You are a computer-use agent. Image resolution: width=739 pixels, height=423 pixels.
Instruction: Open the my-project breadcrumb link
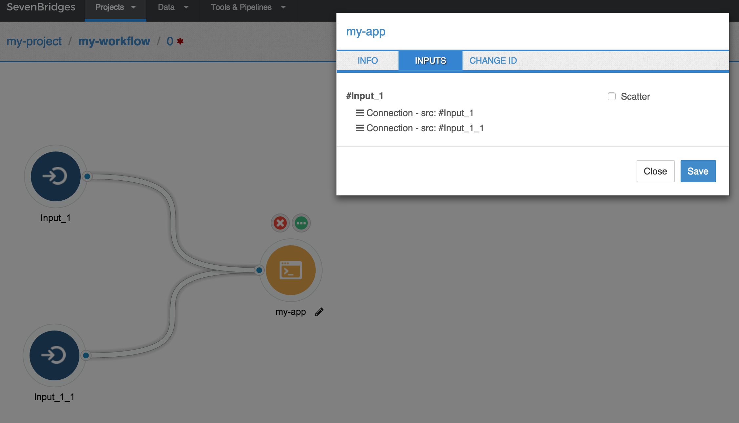34,41
